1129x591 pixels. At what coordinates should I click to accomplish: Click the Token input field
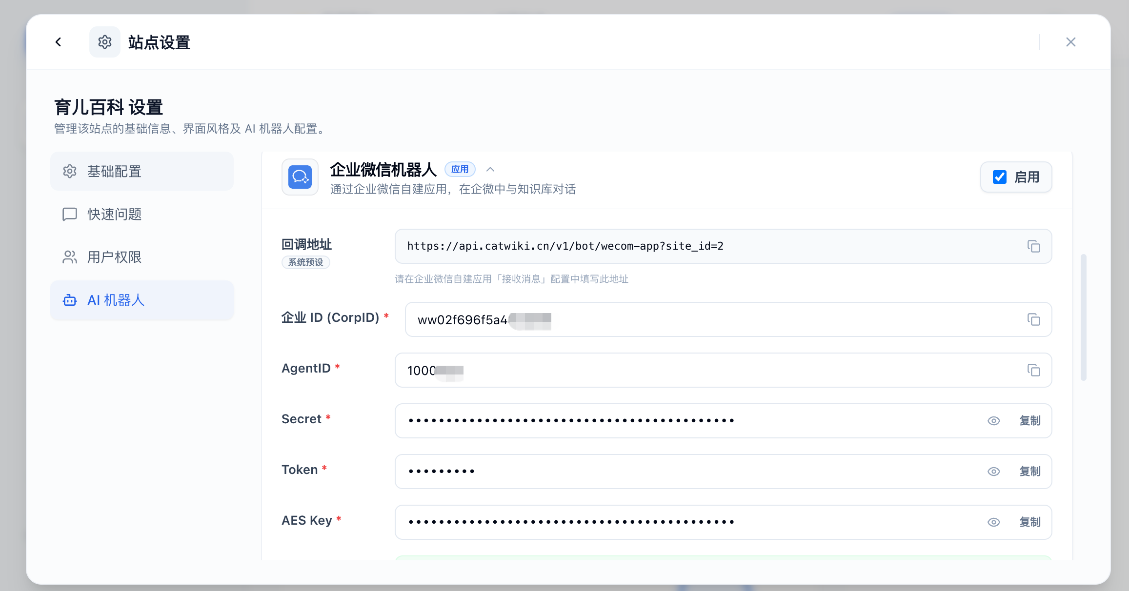click(683, 471)
